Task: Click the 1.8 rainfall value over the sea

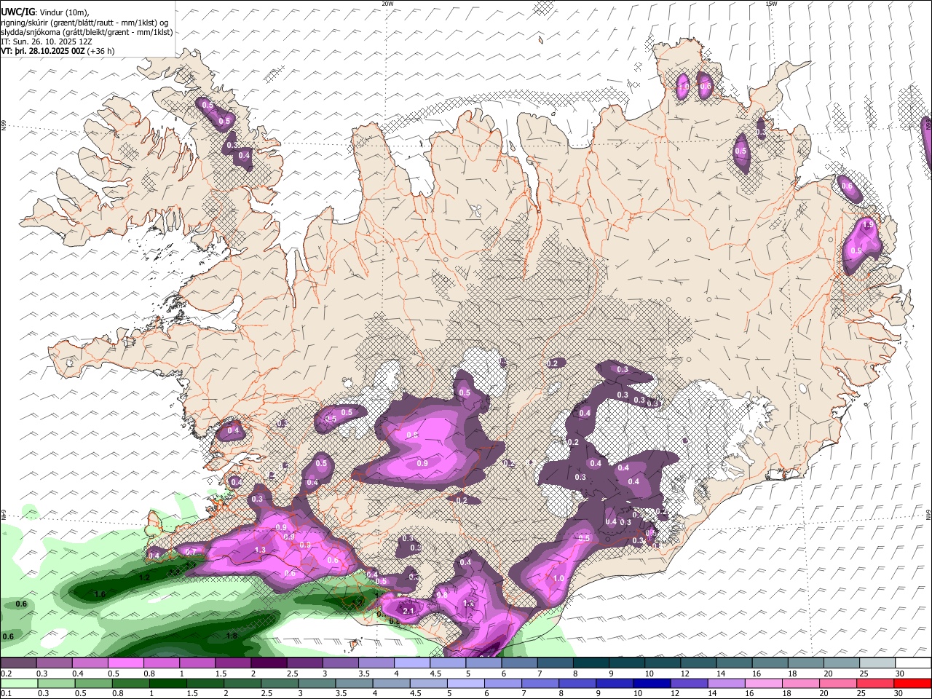Action: click(x=232, y=636)
